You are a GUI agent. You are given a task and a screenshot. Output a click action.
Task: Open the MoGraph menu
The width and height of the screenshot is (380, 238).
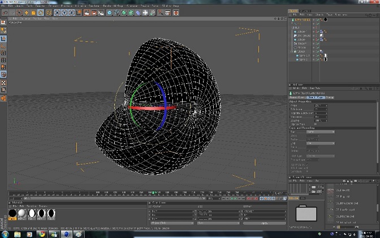(118, 6)
